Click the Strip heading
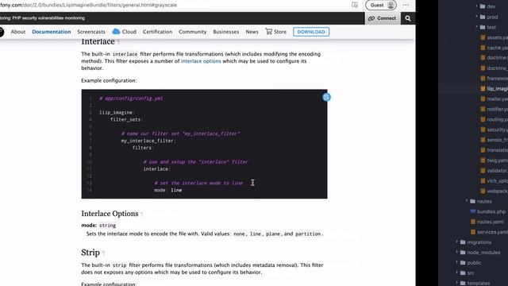 click(90, 253)
